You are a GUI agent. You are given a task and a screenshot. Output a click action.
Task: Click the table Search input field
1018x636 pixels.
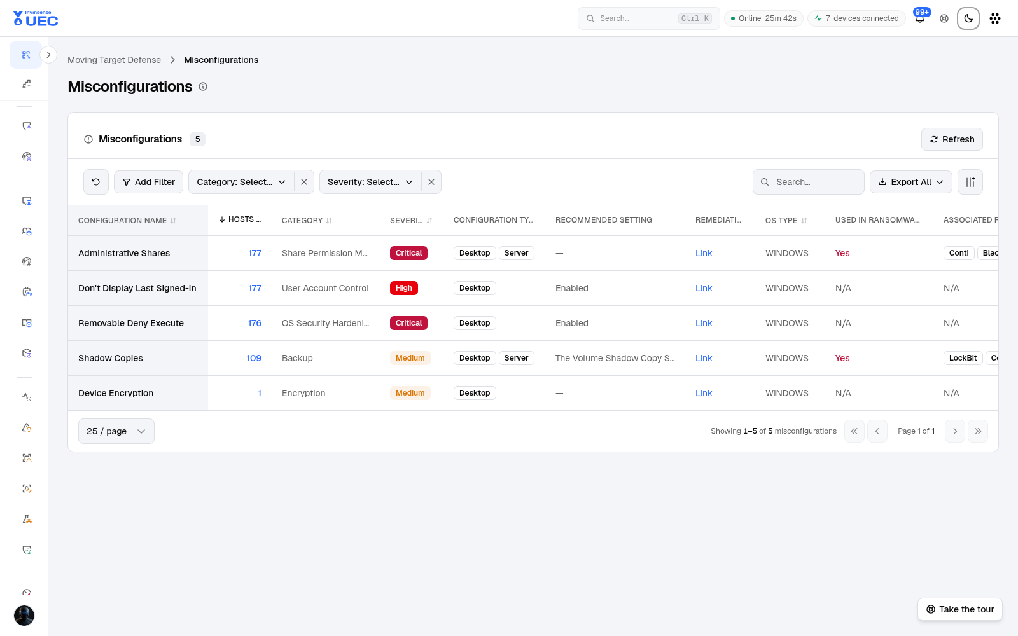tap(809, 182)
